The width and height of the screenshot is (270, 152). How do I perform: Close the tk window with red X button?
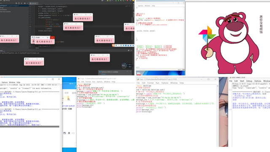point(52,38)
